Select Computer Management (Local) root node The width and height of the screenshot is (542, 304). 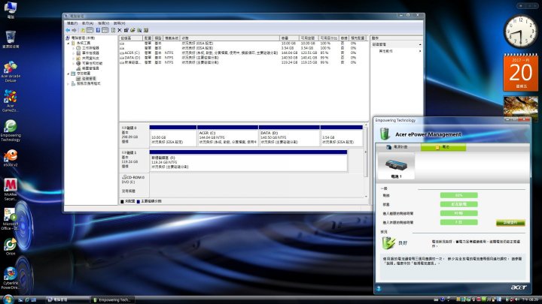(x=81, y=38)
